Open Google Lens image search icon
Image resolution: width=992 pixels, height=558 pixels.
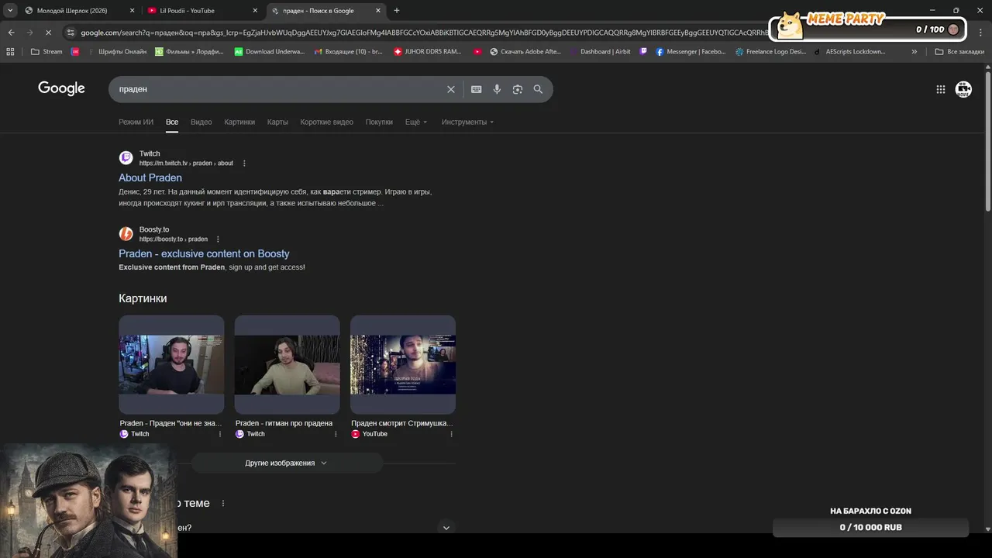pyautogui.click(x=518, y=89)
